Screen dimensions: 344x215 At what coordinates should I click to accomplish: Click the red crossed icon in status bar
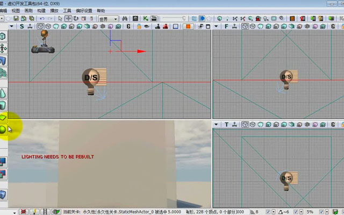(x=23, y=212)
